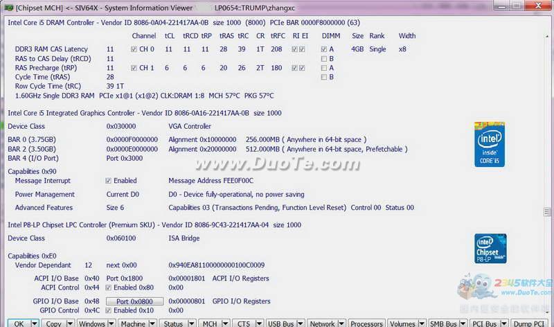This screenshot has width=554, height=327.
Task: Click the SIV window title bar icon
Action: pos(6,6)
